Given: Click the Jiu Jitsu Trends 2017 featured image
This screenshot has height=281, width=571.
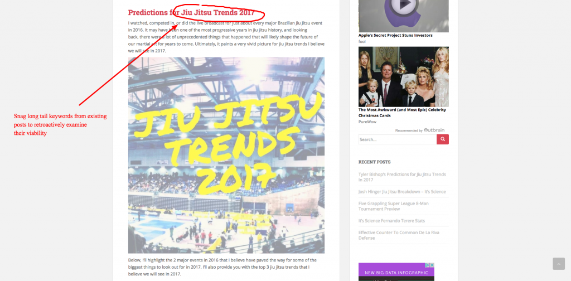Looking at the screenshot, I should click(x=226, y=155).
